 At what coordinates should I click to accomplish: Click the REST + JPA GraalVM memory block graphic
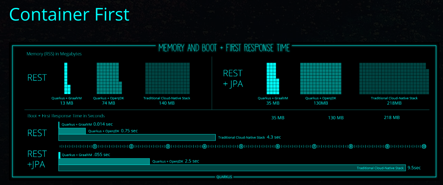(272, 78)
